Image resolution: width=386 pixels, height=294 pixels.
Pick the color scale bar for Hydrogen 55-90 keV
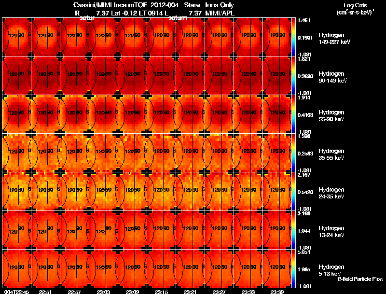[x=293, y=114]
